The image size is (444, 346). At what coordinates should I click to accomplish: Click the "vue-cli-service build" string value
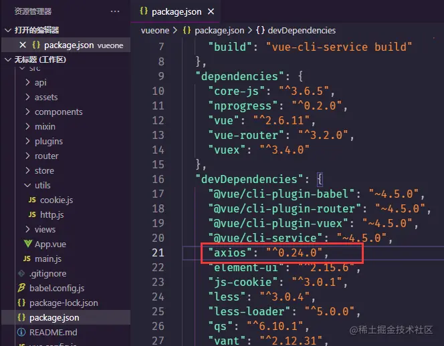tap(339, 47)
